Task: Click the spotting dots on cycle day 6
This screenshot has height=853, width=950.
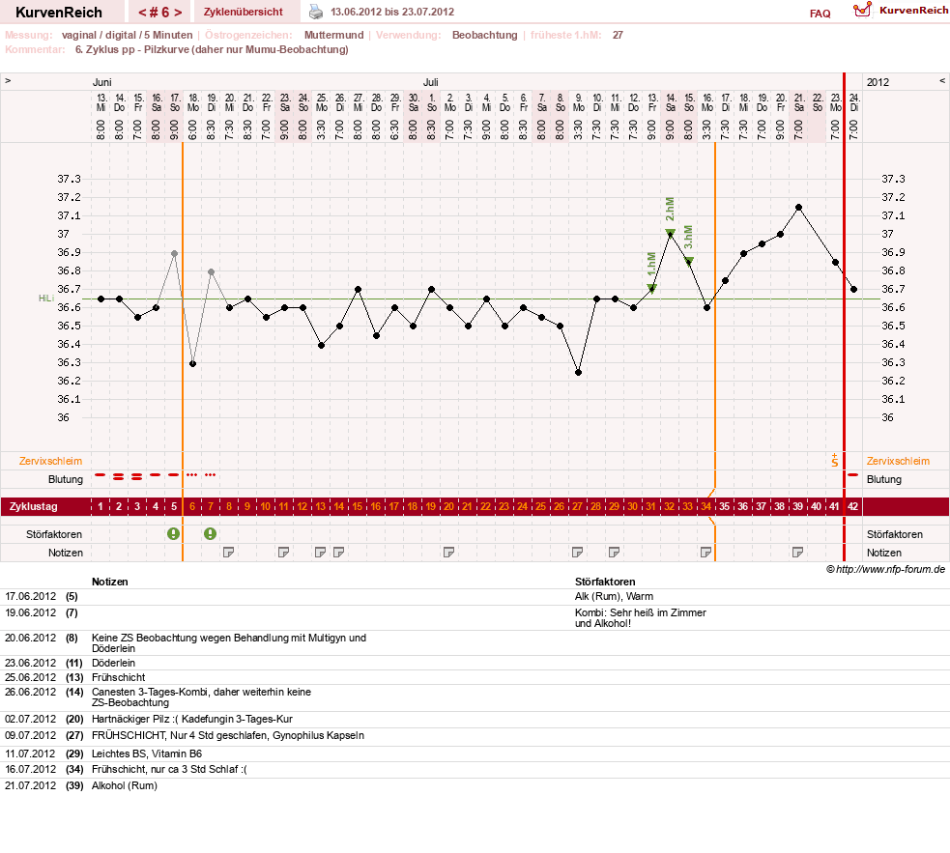Action: click(192, 475)
